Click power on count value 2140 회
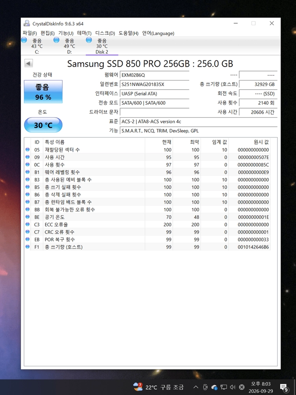Screen dimensions: 296x395 point(258,103)
